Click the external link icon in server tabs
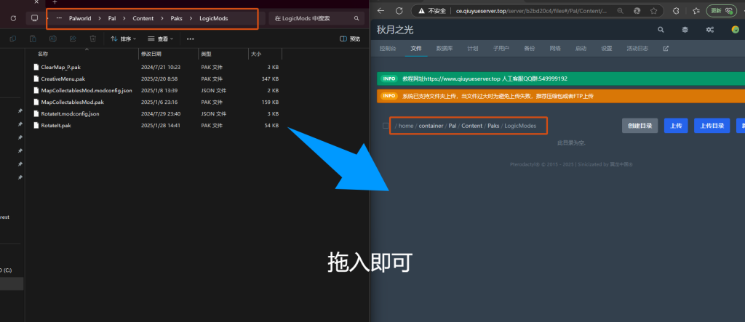Screen dimensions: 745x322 [x=666, y=49]
